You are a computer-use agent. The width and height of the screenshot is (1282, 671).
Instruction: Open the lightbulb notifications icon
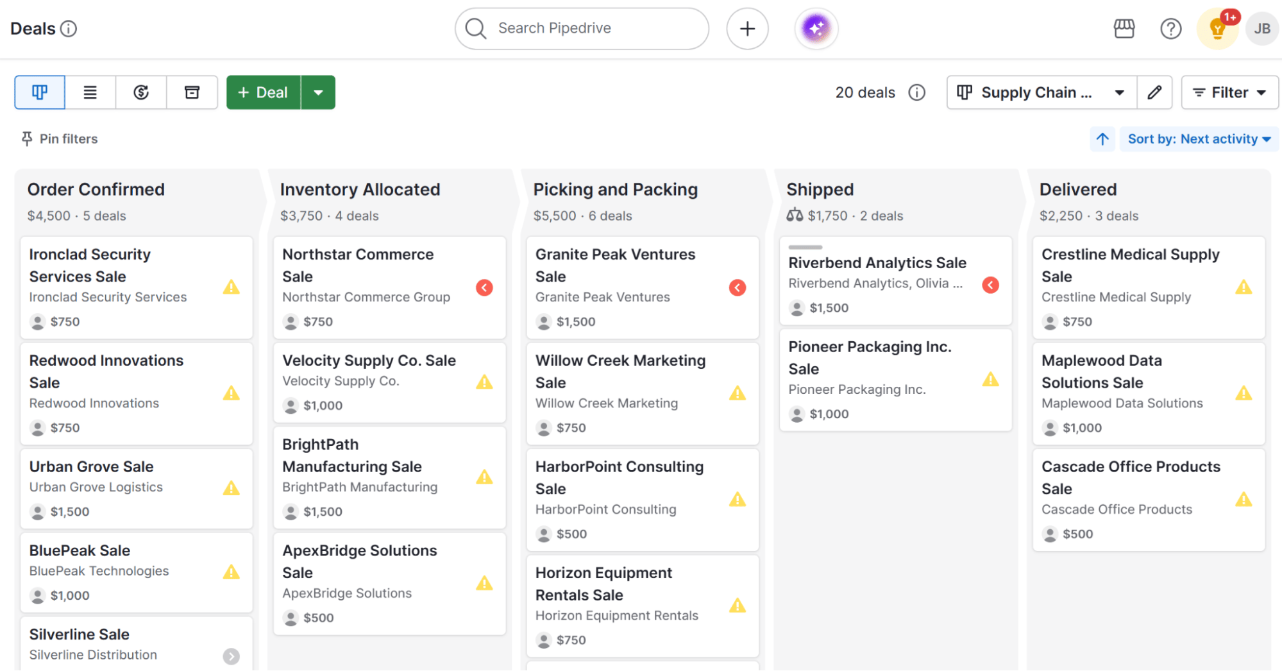pyautogui.click(x=1217, y=29)
